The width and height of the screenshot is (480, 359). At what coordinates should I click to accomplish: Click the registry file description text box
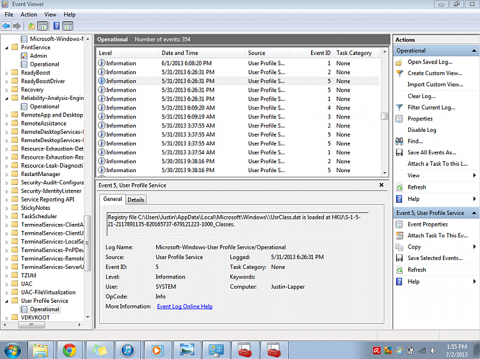(x=237, y=224)
